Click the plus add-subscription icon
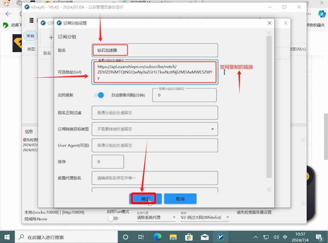The image size is (328, 243). pyautogui.click(x=51, y=37)
